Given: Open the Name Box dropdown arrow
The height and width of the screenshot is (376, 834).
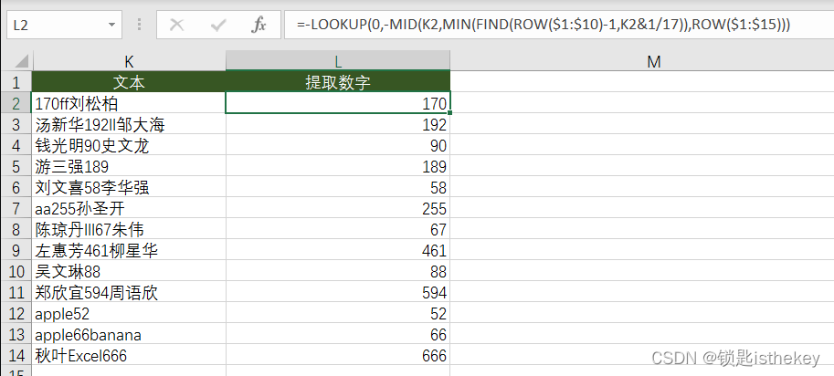Looking at the screenshot, I should click(111, 25).
